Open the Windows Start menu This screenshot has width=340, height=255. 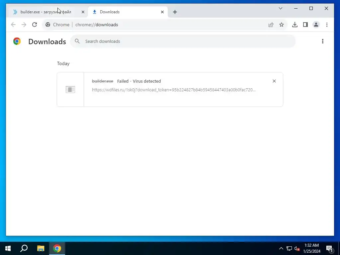(x=8, y=248)
